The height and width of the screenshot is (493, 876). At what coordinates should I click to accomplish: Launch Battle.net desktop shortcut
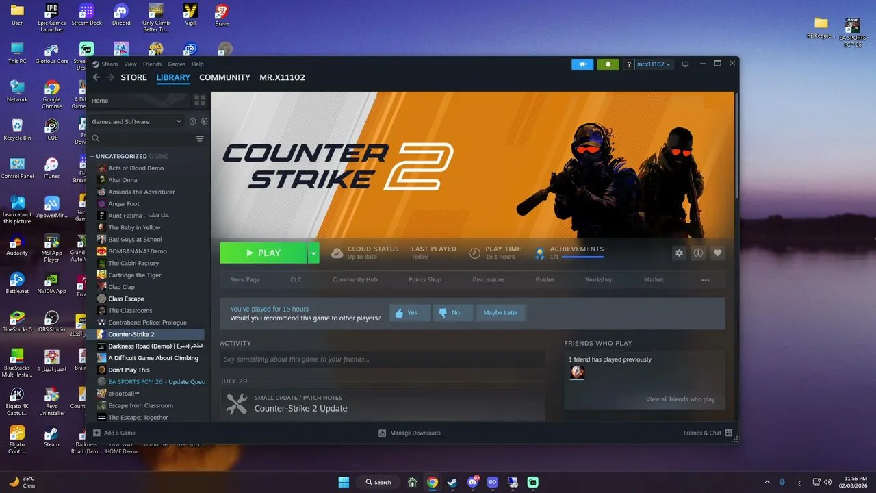pos(17,283)
